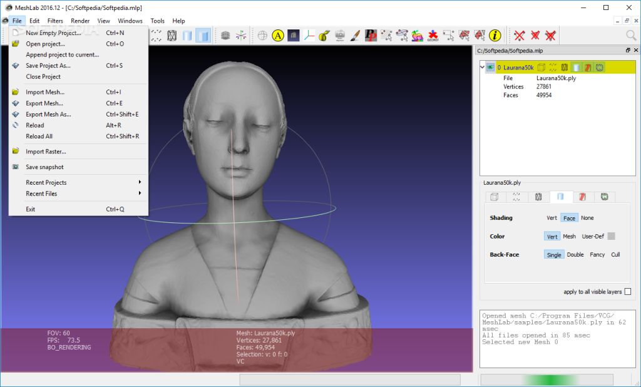The width and height of the screenshot is (641, 387).
Task: Toggle the wireframe render icon in toolbar
Action: [x=172, y=36]
